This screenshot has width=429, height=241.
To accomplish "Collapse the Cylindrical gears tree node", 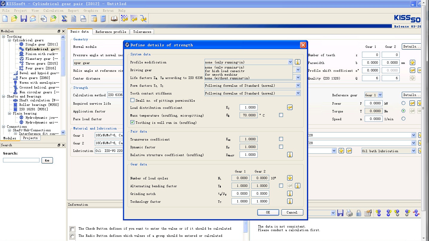I will pos(10,40).
